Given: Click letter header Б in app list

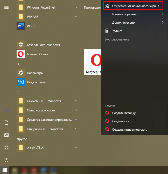Looking at the screenshot, I should tap(17, 36).
